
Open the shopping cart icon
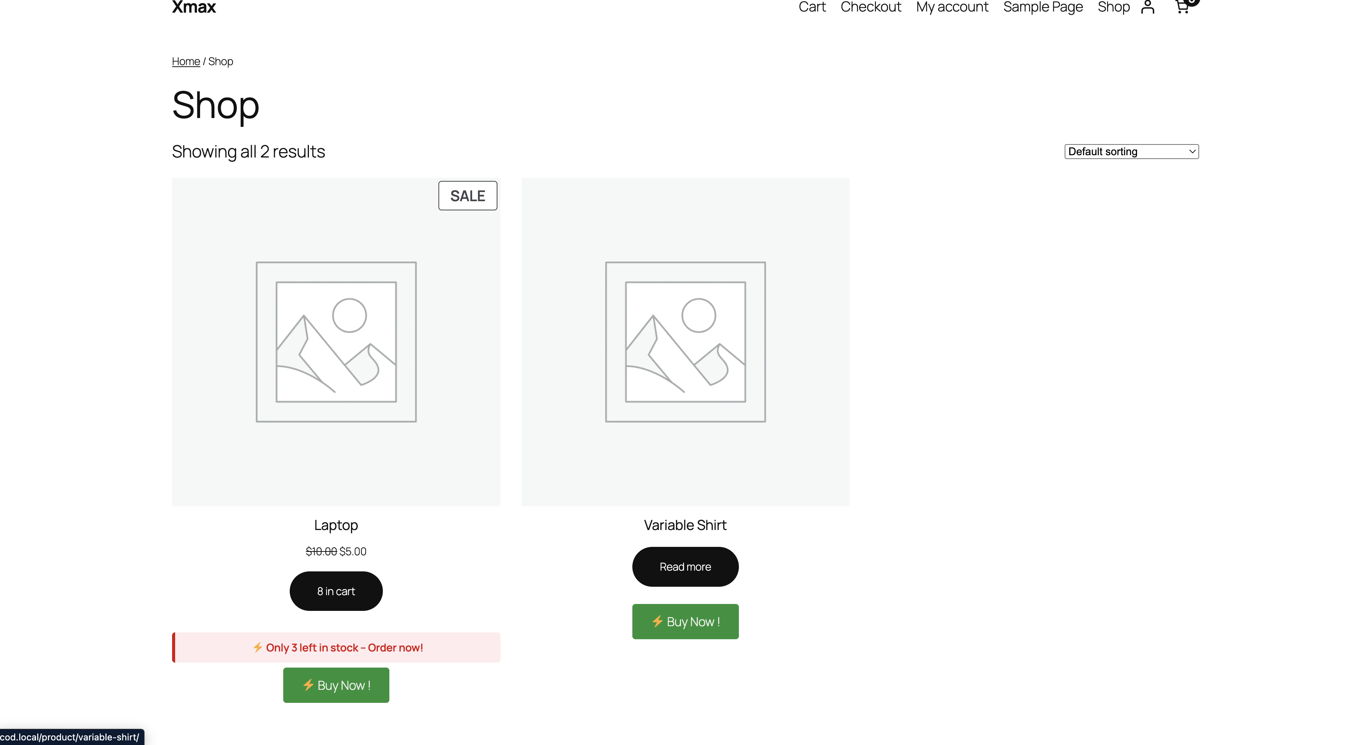(1182, 7)
